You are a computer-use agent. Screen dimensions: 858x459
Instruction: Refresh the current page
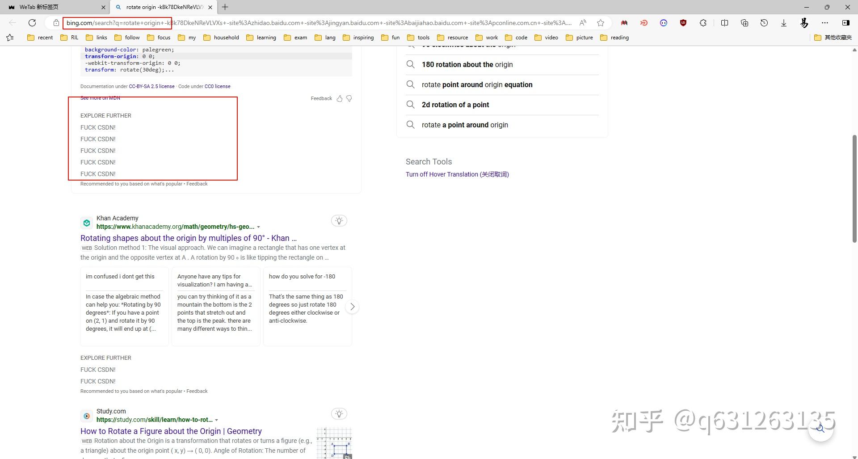point(32,23)
